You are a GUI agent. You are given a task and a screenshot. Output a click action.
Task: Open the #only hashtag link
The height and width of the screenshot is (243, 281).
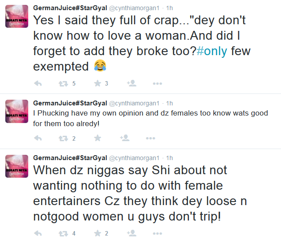[211, 51]
